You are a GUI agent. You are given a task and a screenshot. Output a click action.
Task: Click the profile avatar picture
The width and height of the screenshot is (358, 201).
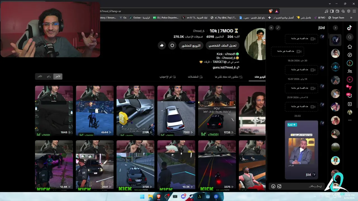(x=255, y=44)
